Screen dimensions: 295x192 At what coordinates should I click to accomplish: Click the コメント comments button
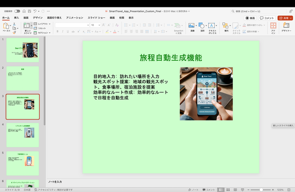(x=266, y=18)
